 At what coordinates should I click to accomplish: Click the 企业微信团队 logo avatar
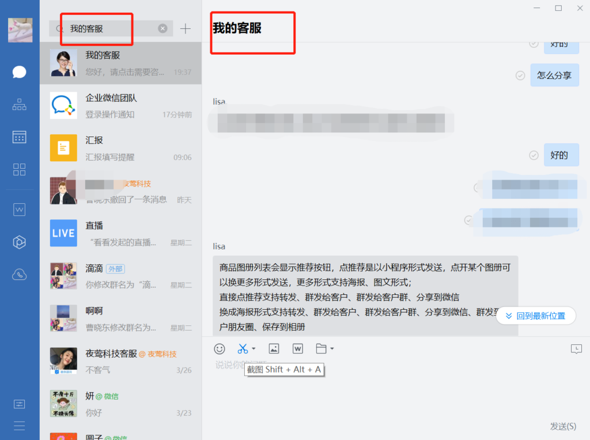coord(63,105)
